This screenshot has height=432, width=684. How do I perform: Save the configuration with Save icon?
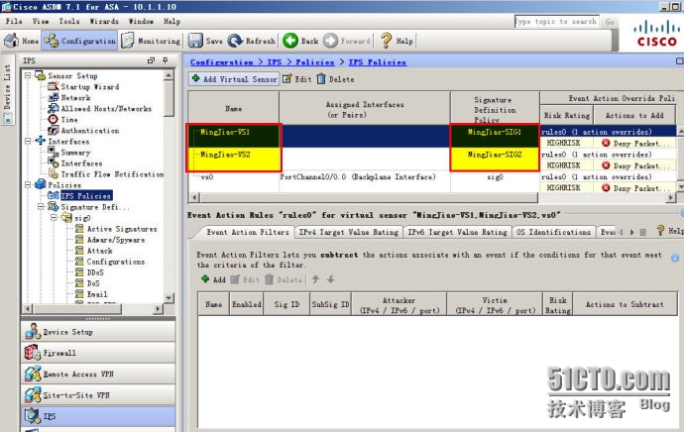(195, 41)
